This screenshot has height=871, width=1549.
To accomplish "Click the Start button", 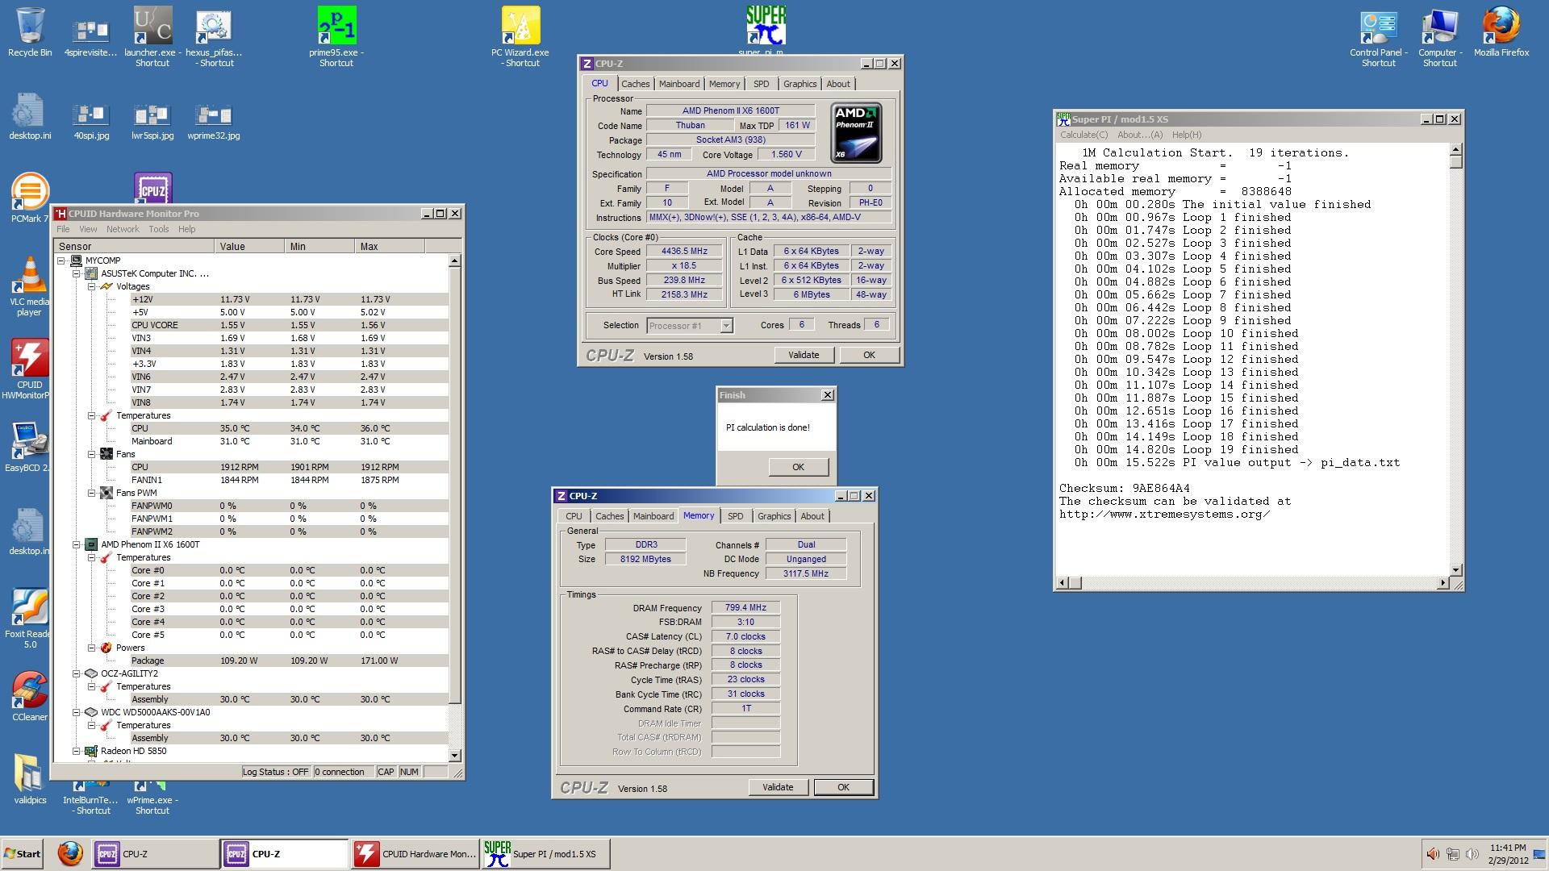I will coord(23,854).
